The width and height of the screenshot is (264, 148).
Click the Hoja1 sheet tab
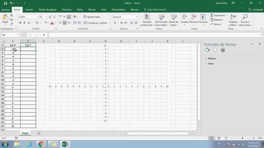point(25,133)
